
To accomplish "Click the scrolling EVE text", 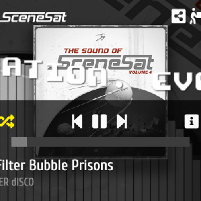I will pyautogui.click(x=176, y=82).
